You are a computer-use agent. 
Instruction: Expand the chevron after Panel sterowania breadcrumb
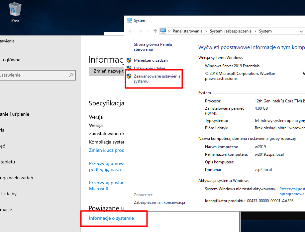pyautogui.click(x=206, y=31)
